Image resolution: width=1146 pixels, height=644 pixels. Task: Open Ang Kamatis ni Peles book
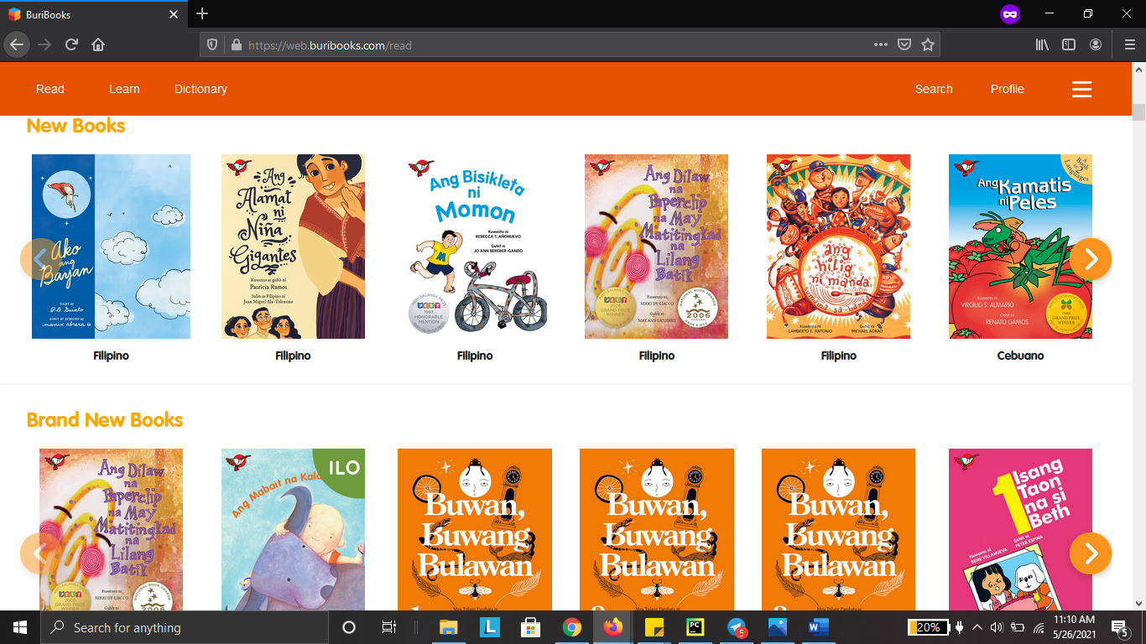[1020, 247]
